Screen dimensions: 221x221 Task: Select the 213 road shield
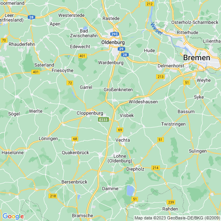pos(160,77)
